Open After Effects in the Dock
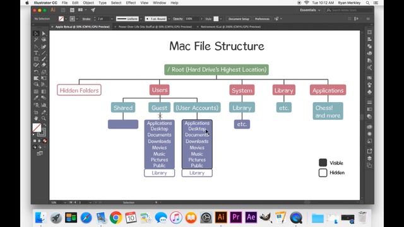The image size is (404, 227). tap(251, 218)
